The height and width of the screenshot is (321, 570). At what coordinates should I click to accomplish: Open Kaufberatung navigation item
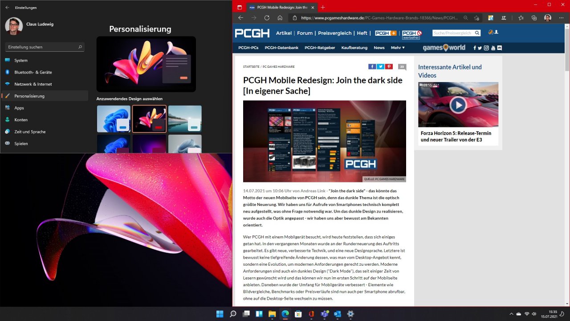354,48
